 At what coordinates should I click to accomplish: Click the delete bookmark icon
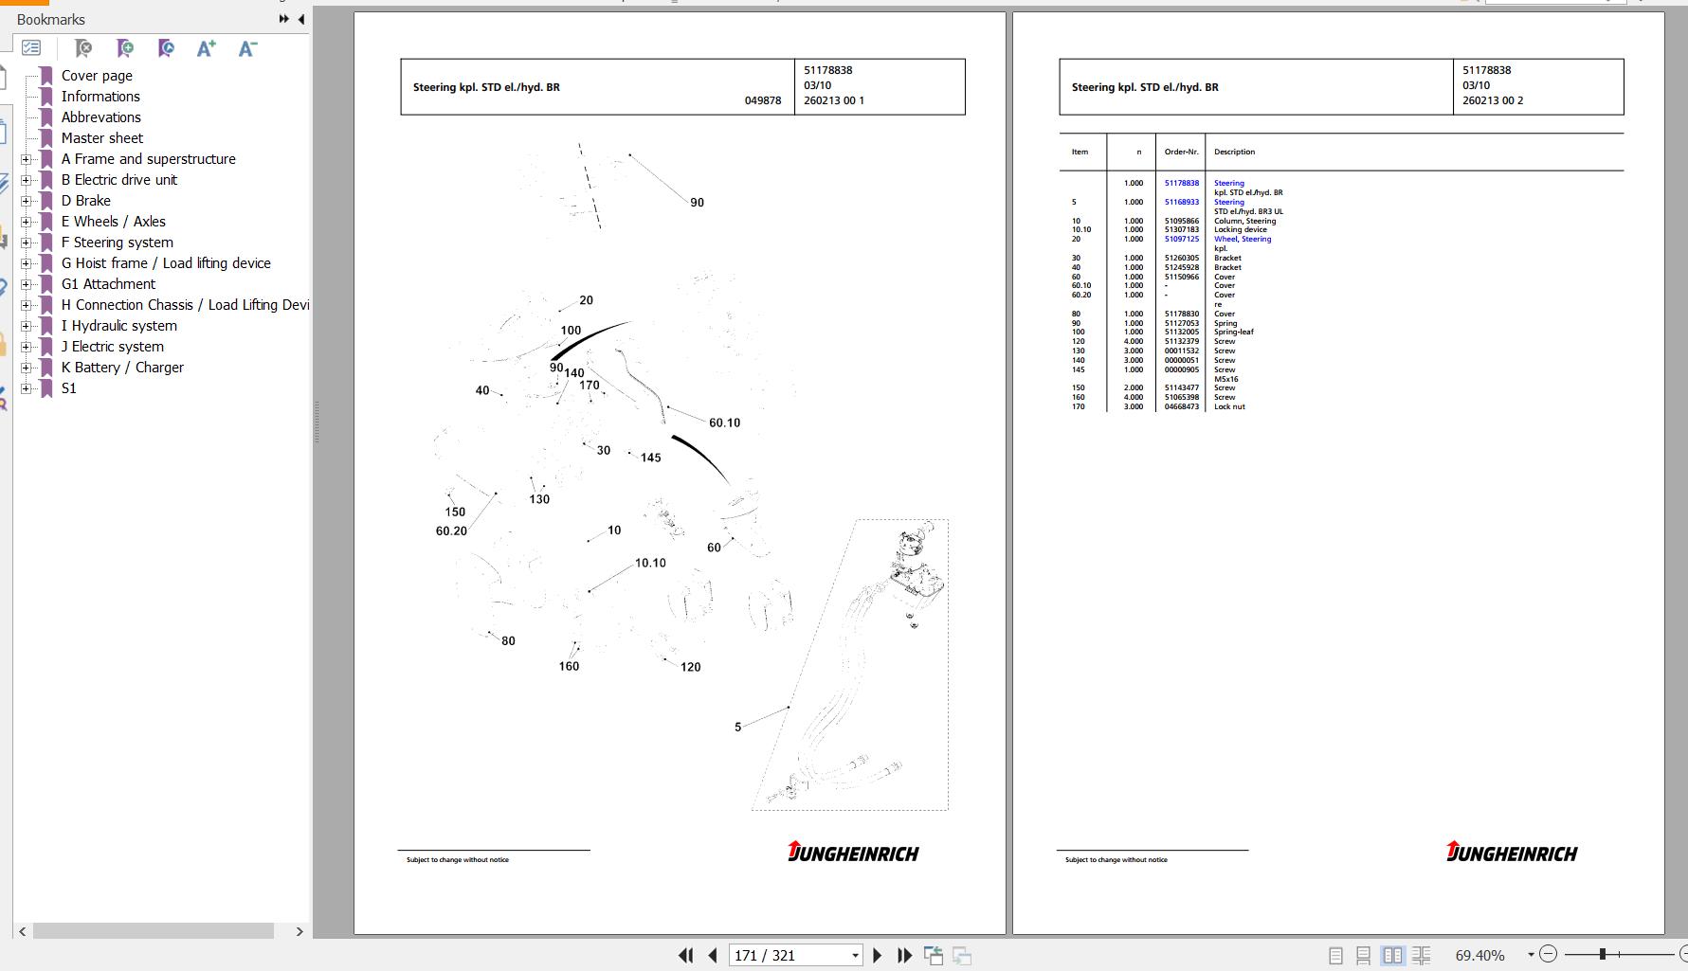[83, 47]
